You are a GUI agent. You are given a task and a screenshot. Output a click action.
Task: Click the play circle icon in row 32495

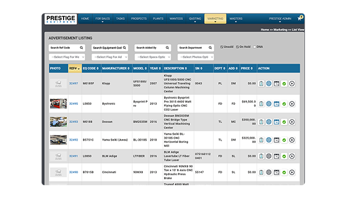[292, 104]
